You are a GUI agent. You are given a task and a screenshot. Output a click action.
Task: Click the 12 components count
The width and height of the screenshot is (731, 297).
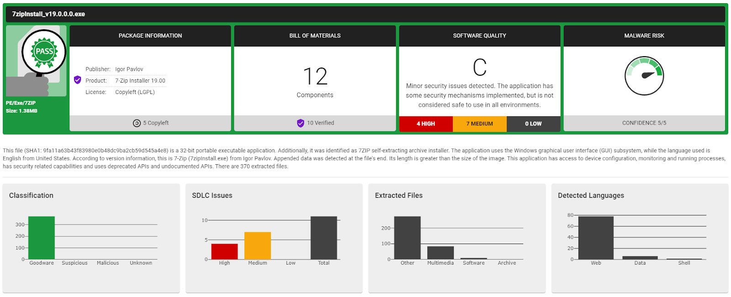(x=315, y=76)
